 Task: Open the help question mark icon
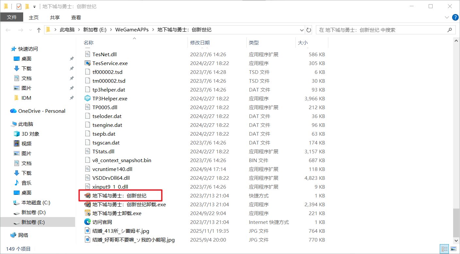click(x=454, y=17)
